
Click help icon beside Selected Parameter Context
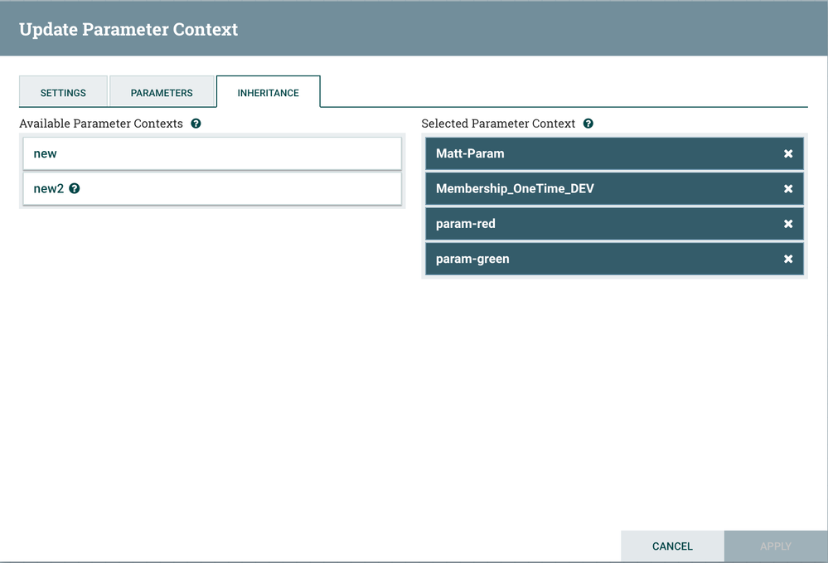(x=588, y=124)
